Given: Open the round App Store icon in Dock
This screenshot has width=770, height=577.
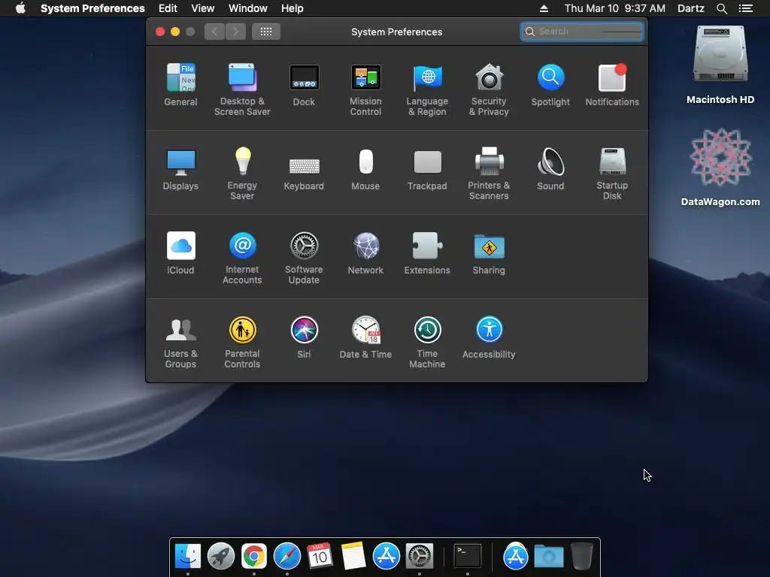Looking at the screenshot, I should pyautogui.click(x=515, y=557).
